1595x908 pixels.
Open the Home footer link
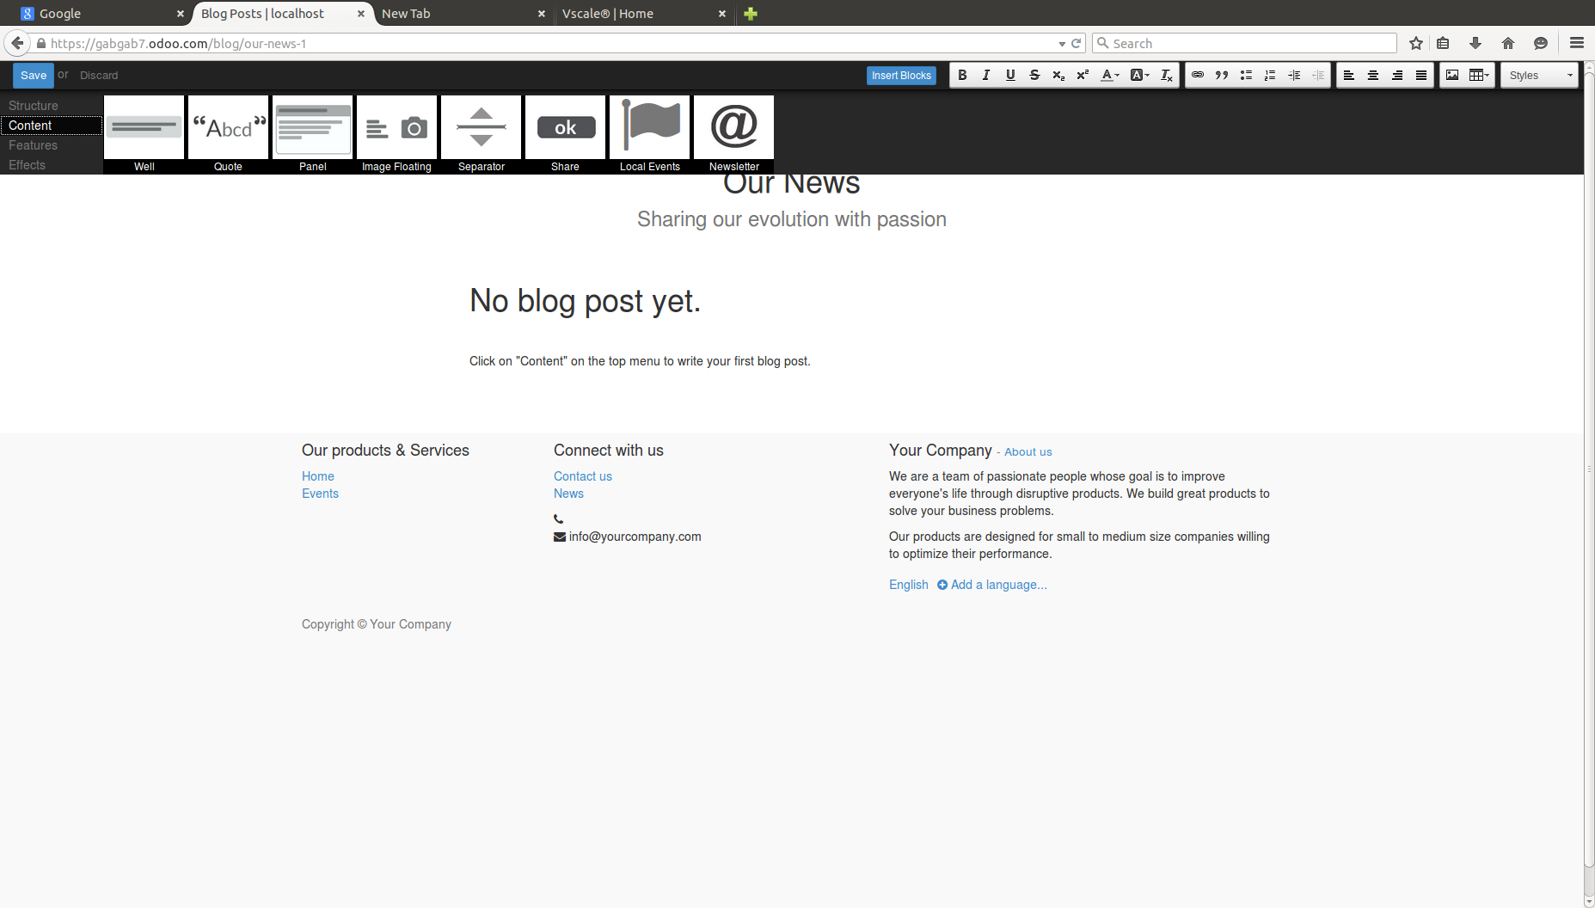point(318,476)
